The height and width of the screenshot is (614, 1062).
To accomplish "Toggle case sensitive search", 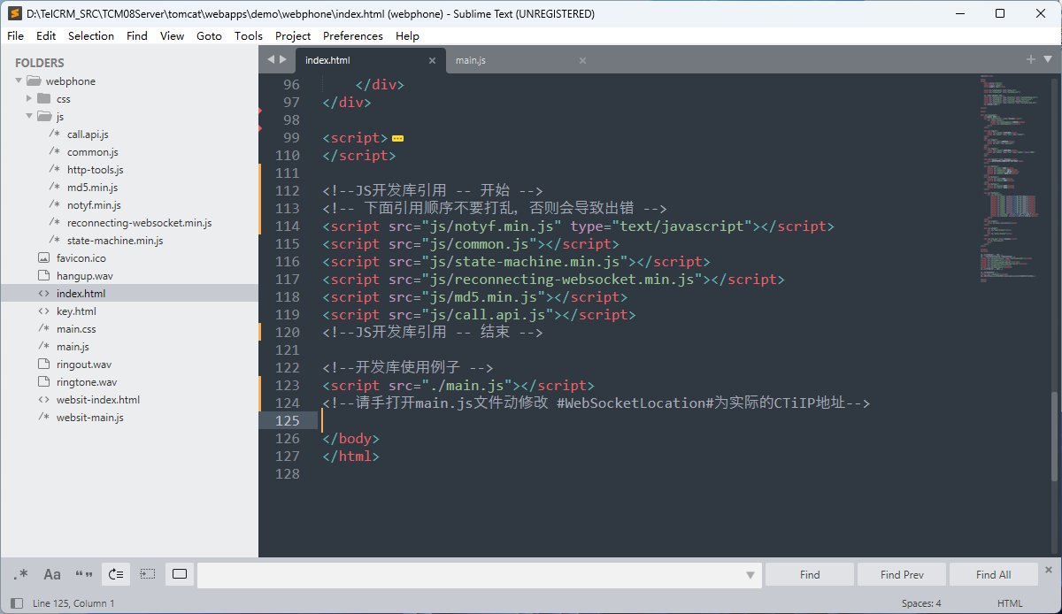I will (52, 574).
